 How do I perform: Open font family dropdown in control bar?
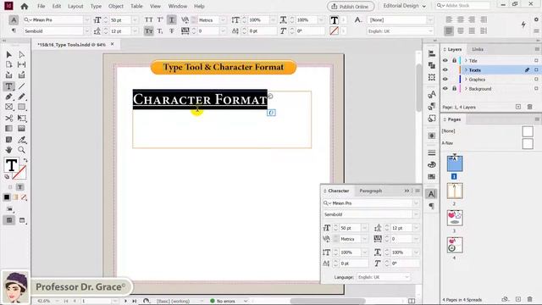point(86,20)
